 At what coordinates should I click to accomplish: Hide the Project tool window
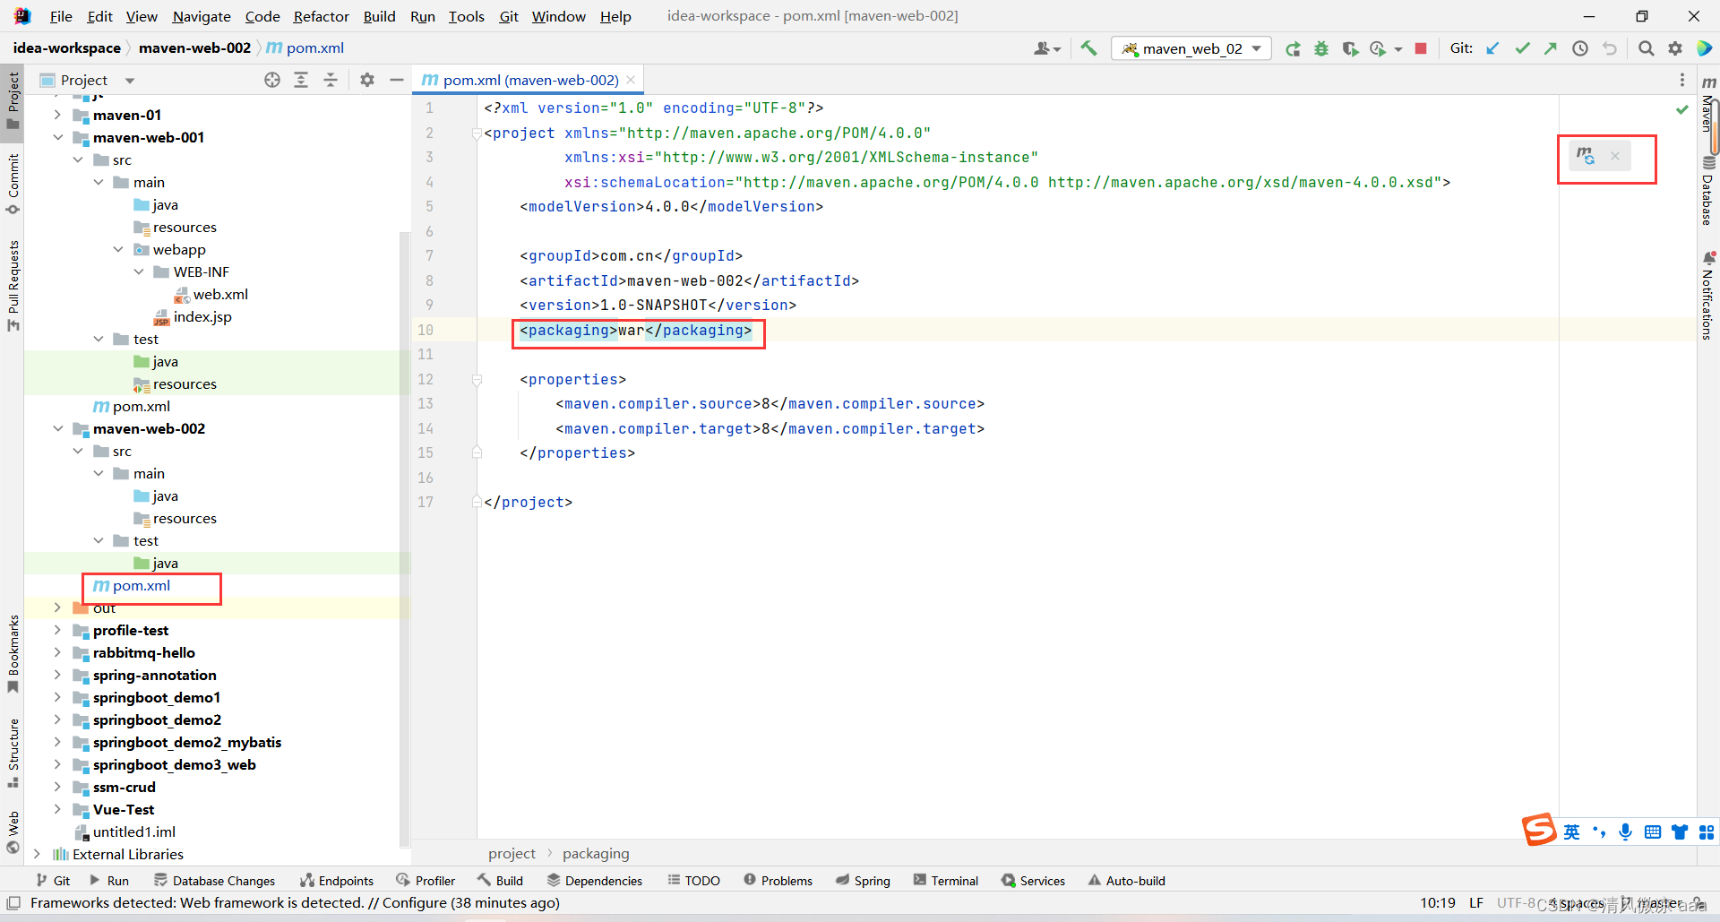coord(397,80)
